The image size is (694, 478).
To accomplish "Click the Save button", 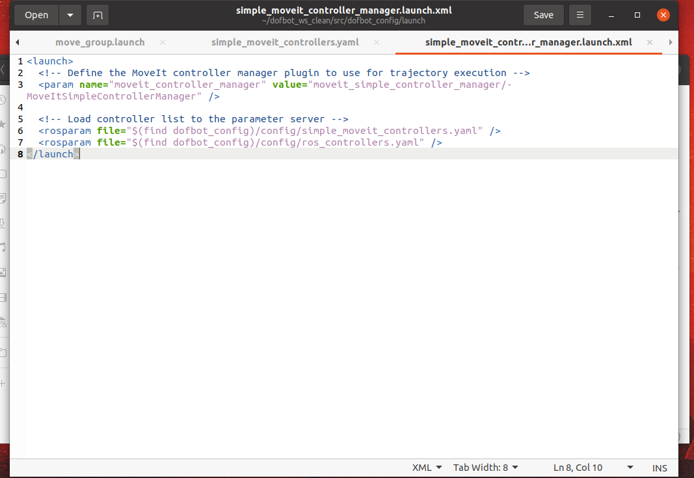I will [543, 15].
